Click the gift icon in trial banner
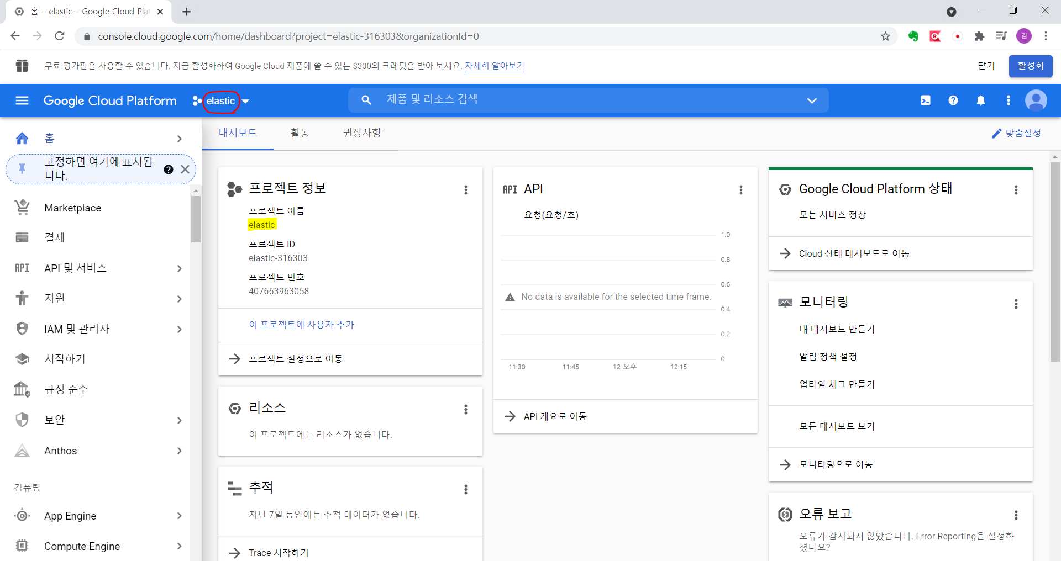This screenshot has width=1061, height=561. [22, 66]
